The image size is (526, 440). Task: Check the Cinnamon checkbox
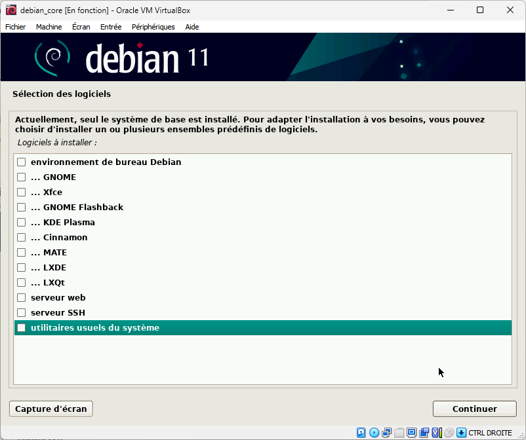[21, 238]
